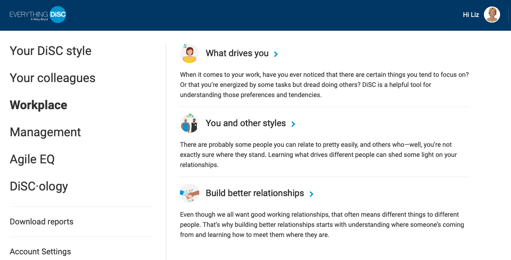511x260 pixels.
Task: Open the Management section
Action: point(45,132)
